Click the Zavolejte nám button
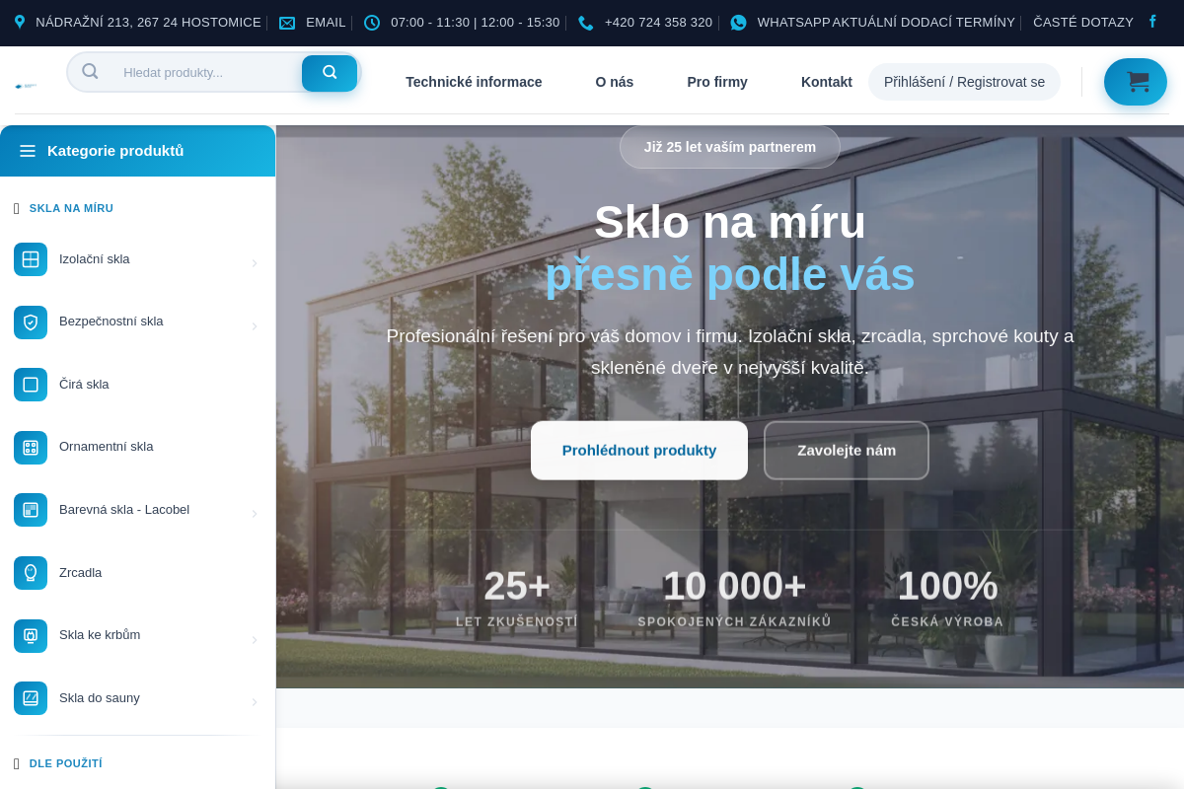1184x789 pixels. click(x=846, y=450)
